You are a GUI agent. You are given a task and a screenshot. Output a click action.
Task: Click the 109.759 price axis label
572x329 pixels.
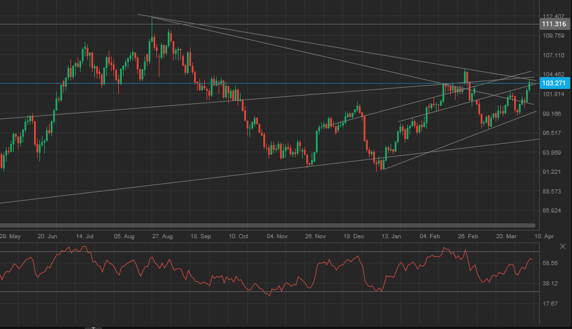553,36
